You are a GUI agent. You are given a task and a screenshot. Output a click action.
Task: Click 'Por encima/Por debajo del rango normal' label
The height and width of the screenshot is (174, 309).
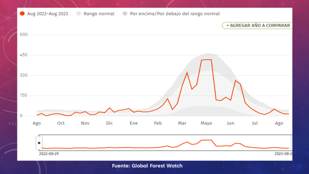[x=175, y=14]
